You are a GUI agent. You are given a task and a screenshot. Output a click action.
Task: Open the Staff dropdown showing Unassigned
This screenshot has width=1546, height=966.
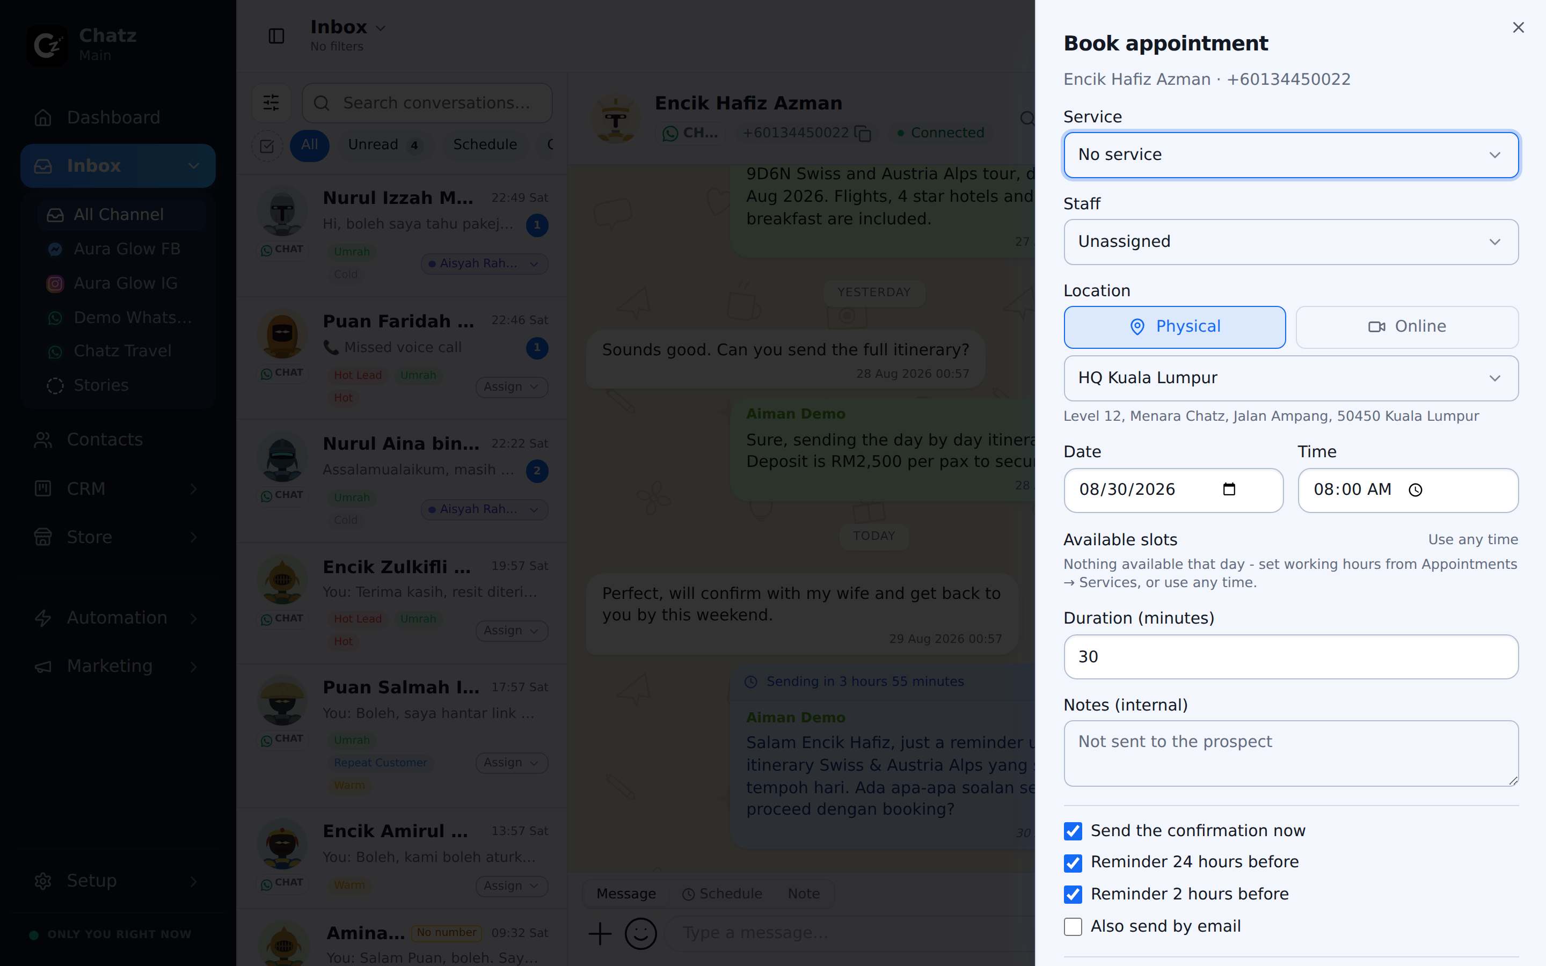[1290, 241]
